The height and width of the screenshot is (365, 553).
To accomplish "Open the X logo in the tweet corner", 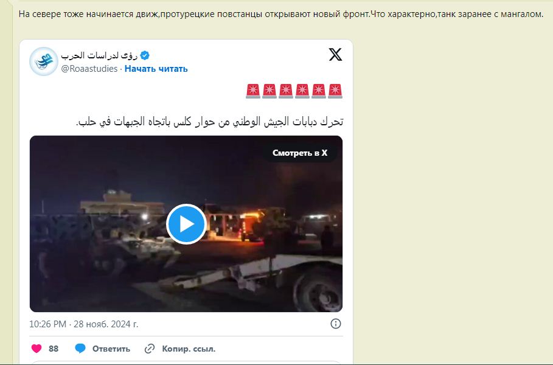I will tap(335, 55).
